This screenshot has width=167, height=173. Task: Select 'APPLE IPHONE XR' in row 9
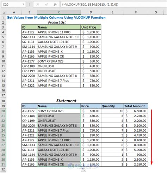click(59, 56)
